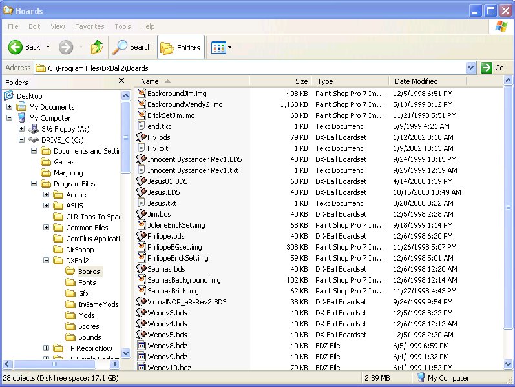Click the 3½ Floppy (A:) drive icon
The width and height of the screenshot is (515, 387).
coord(34,129)
